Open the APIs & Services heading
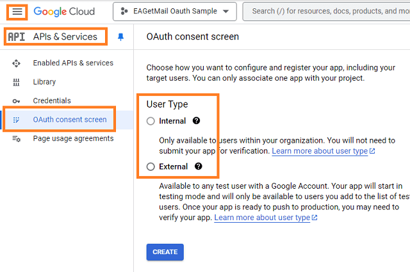Image resolution: width=410 pixels, height=272 pixels. coord(65,36)
